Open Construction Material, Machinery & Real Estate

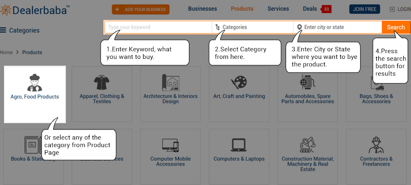coord(308,164)
